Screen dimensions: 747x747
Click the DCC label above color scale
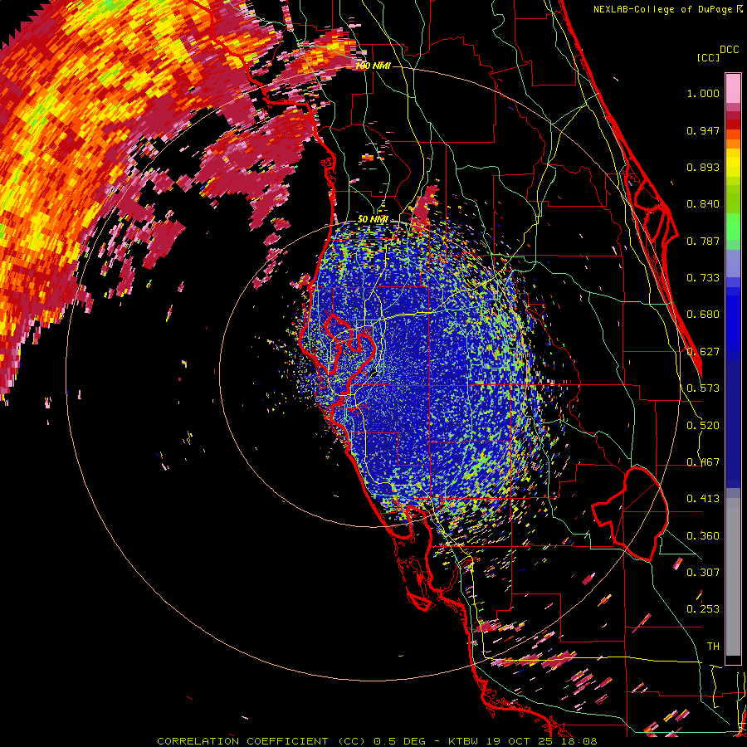coord(729,50)
